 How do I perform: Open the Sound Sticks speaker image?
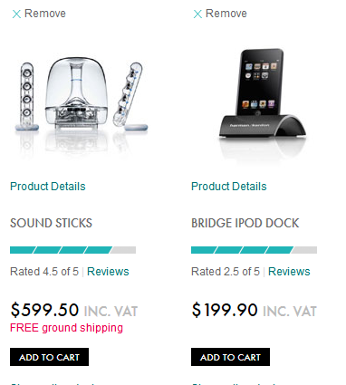coord(82,104)
